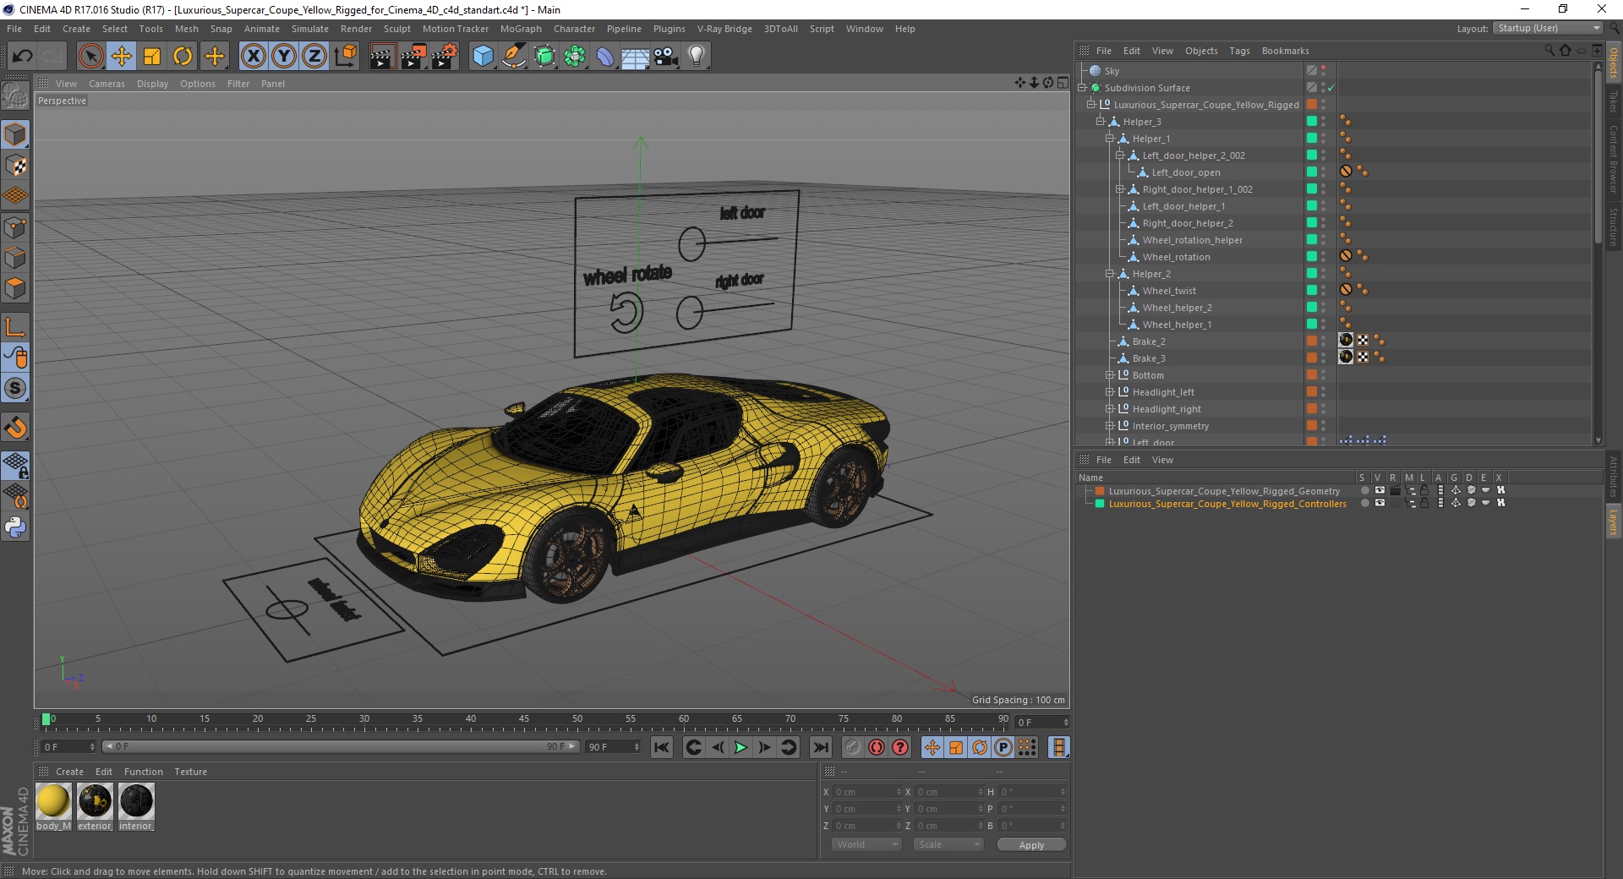Click frame 45 on the timeline ruler
1623x879 pixels.
[x=524, y=723]
